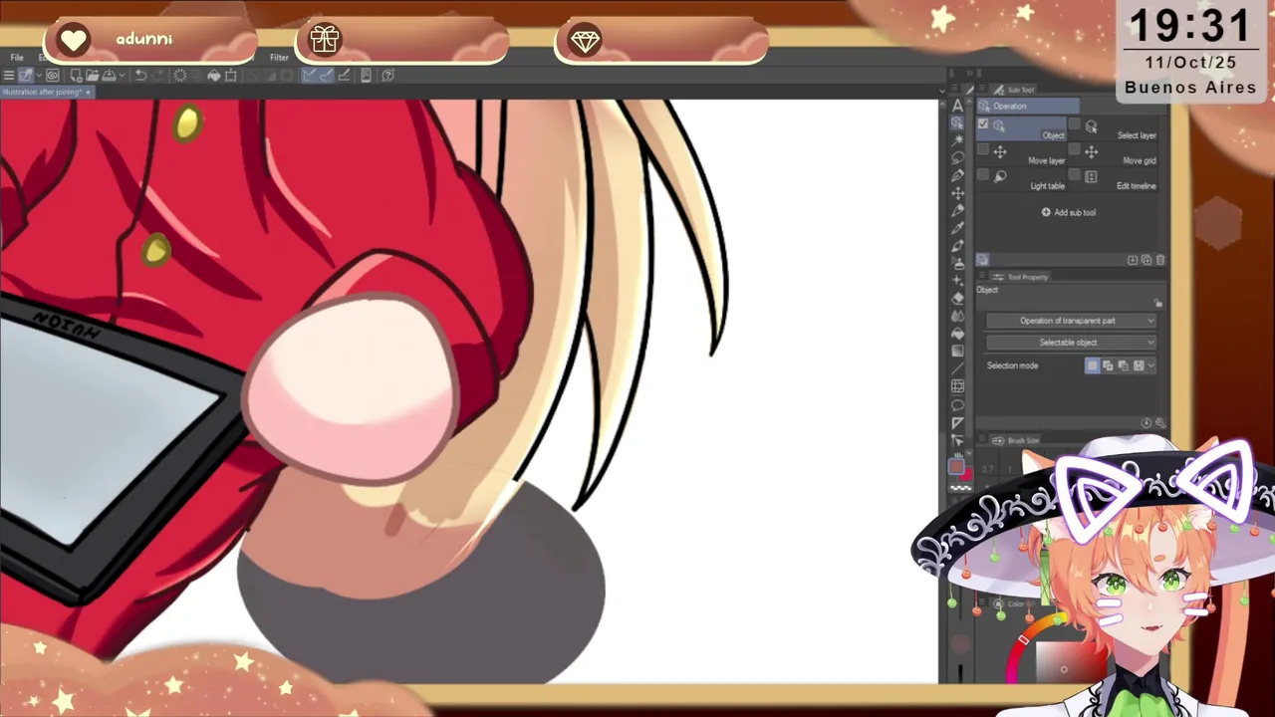The width and height of the screenshot is (1275, 717).
Task: Click the Redo arrow
Action: (x=158, y=76)
